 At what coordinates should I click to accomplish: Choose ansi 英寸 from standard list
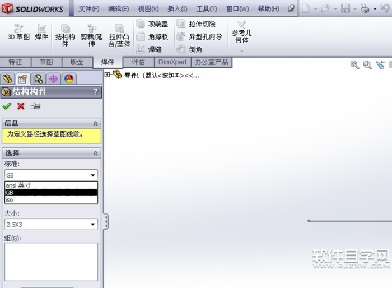pyautogui.click(x=51, y=185)
